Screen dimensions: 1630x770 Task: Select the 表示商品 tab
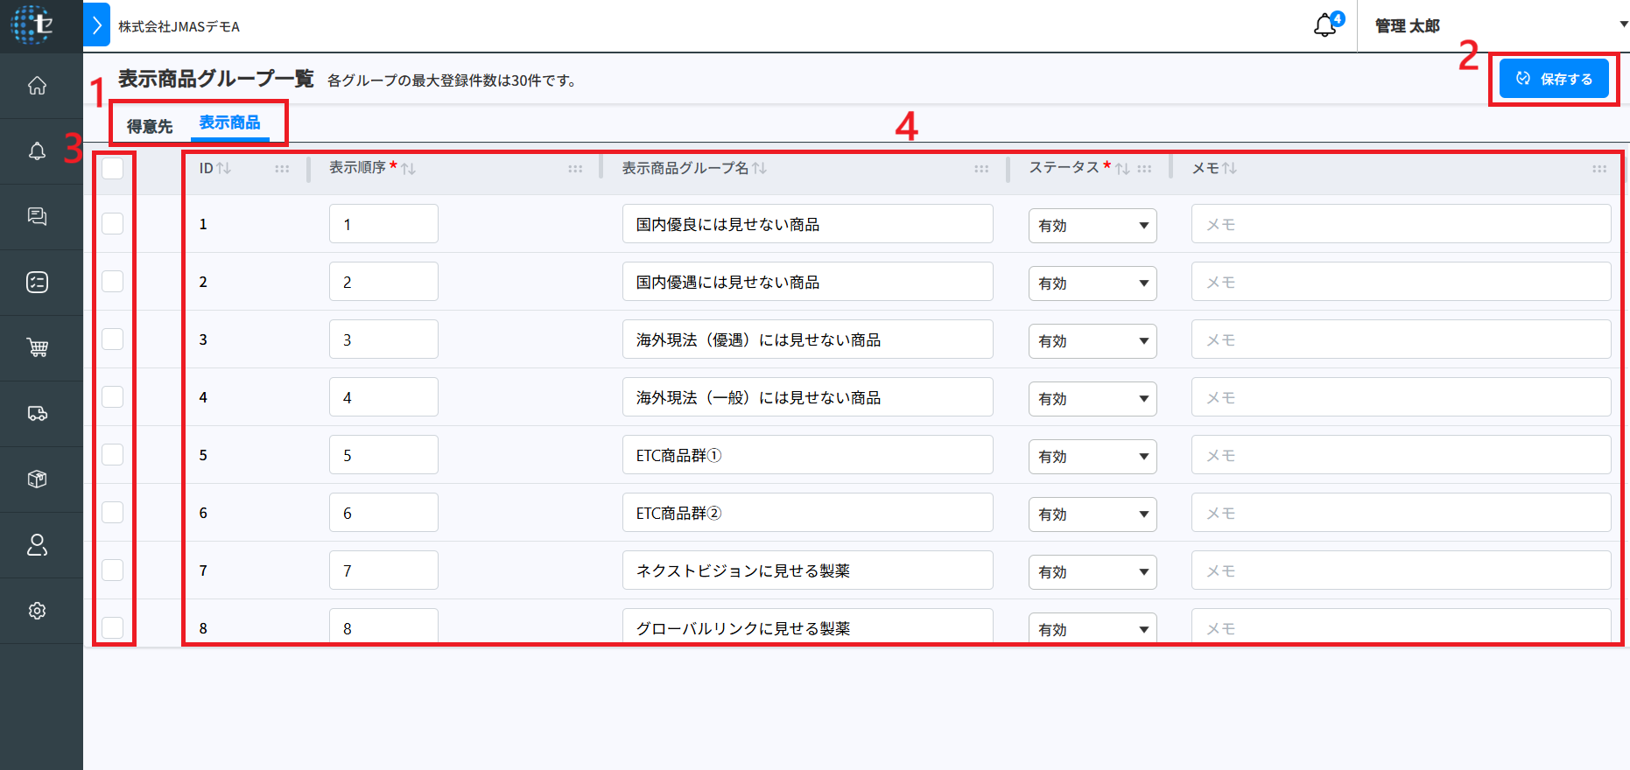point(229,123)
